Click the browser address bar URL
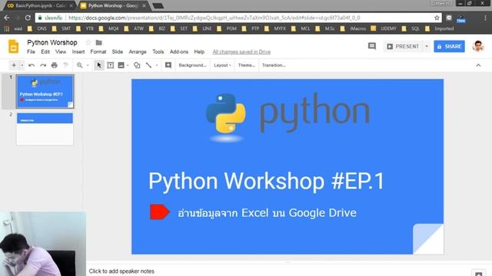492x276 pixels. (214, 18)
